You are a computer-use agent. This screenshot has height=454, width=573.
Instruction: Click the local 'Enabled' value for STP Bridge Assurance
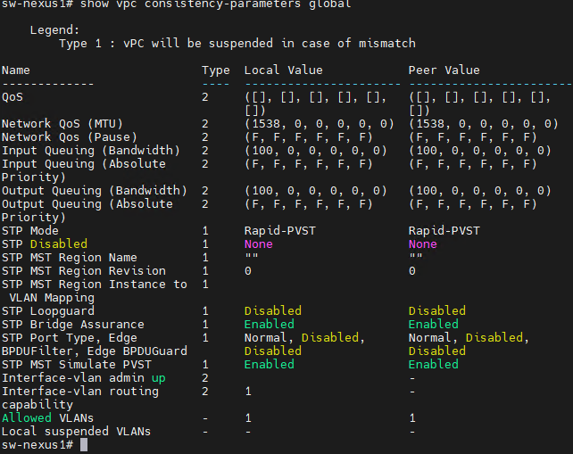tap(269, 324)
